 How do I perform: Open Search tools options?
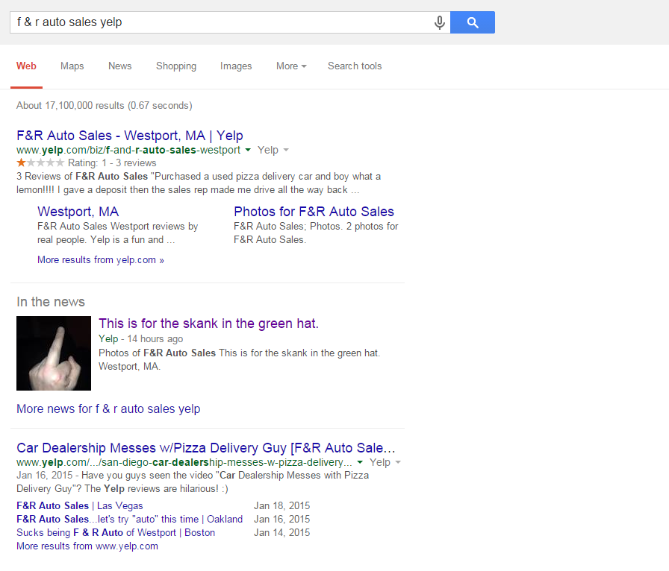point(355,66)
